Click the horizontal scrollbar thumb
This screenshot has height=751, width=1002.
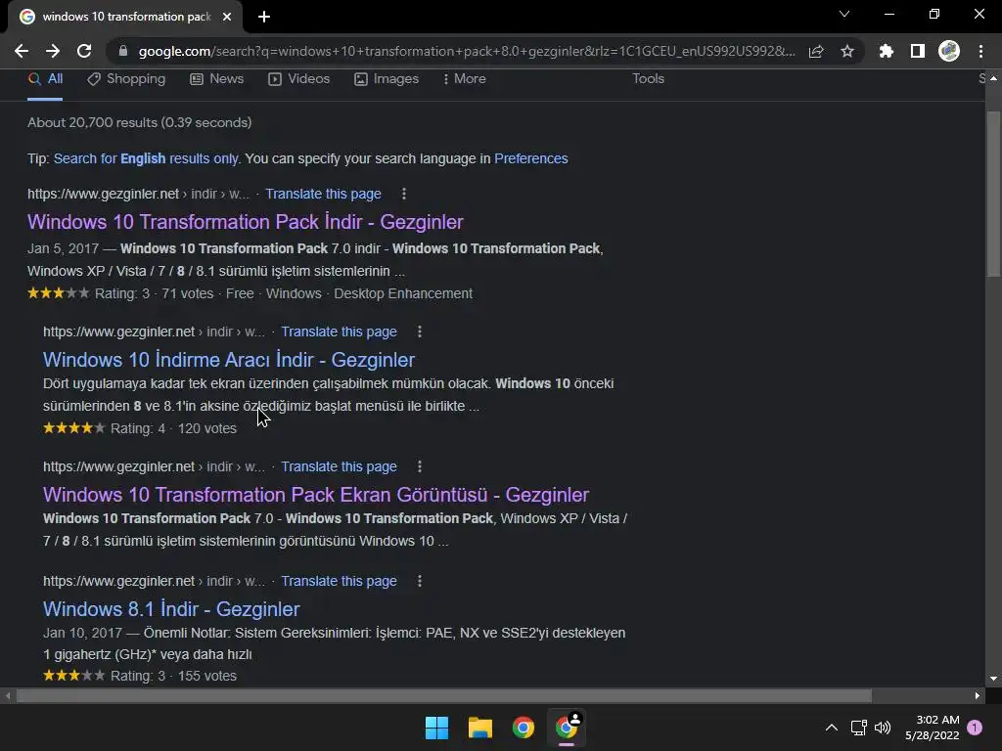444,695
